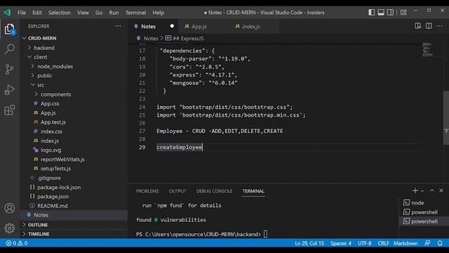Expand the OUTLINE section
Viewport: 449px width, 253px height.
tap(38, 225)
